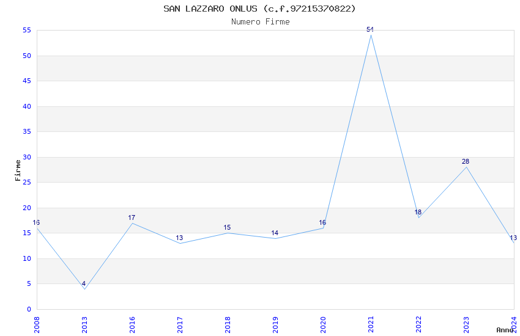Screen dimensions: 520x336
Task: Click the chart title "SAN LAZZARO ONLUS (c.f.97215370822)"
Action: click(x=259, y=9)
